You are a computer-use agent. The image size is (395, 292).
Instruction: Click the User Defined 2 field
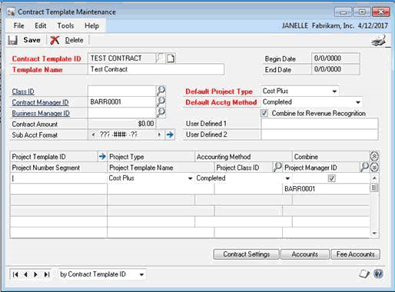pos(320,134)
